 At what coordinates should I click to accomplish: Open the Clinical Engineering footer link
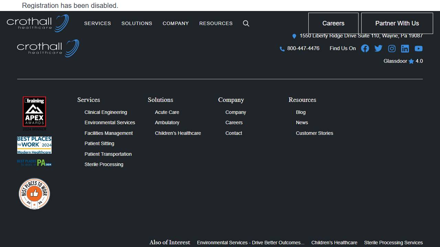point(106,112)
